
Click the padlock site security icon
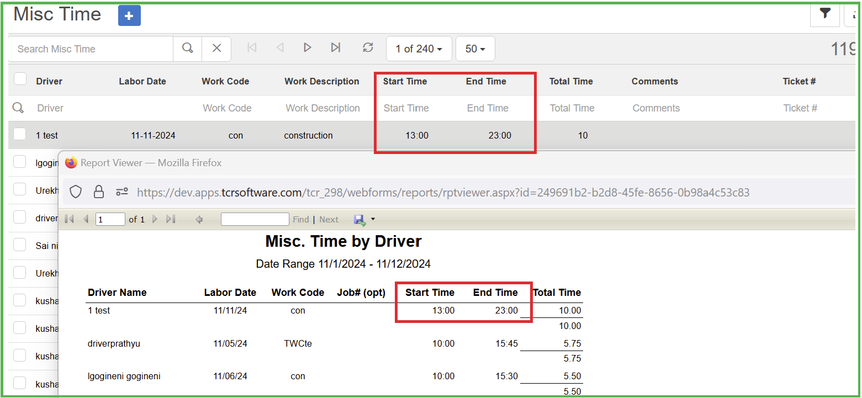tap(99, 192)
